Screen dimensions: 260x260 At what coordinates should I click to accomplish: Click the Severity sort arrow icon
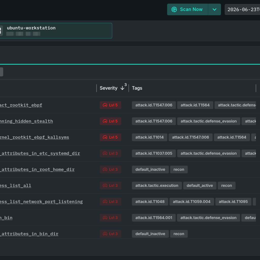(x=122, y=88)
